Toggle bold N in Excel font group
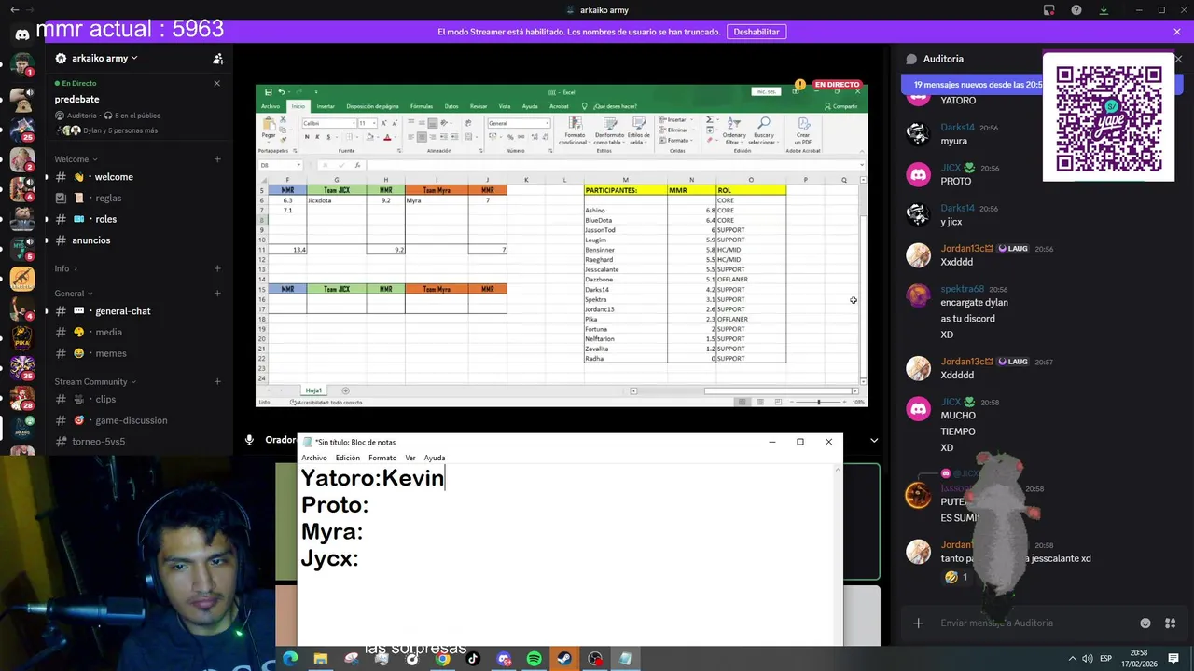 click(x=307, y=137)
